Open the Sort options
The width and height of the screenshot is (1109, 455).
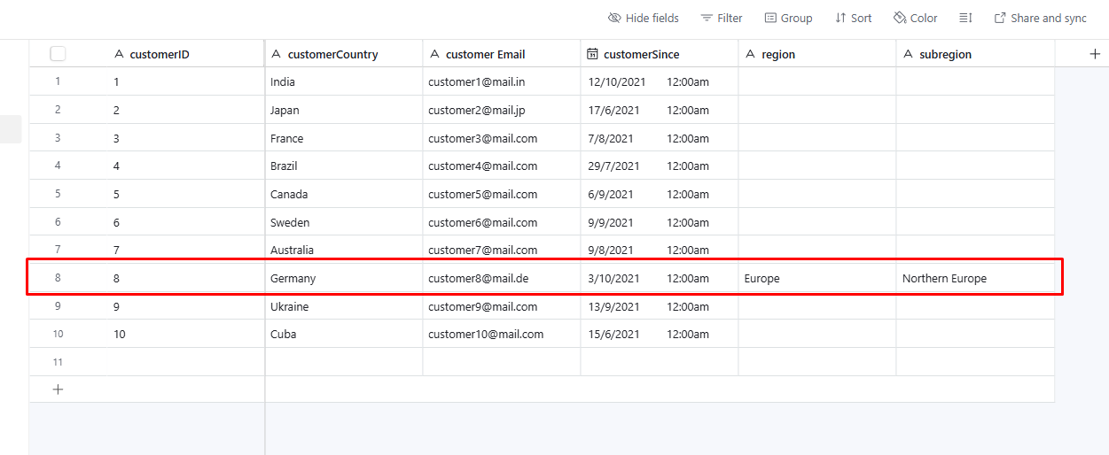853,18
